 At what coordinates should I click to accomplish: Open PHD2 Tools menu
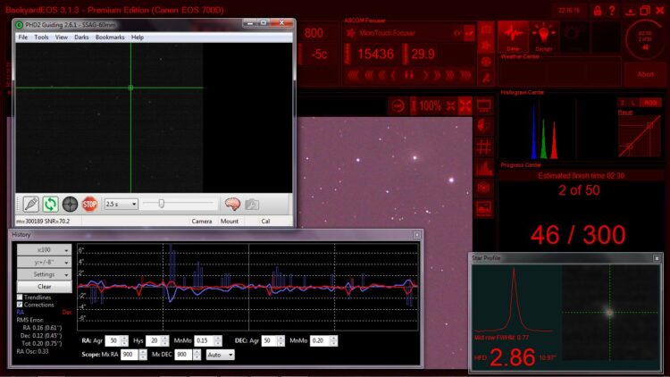point(41,38)
